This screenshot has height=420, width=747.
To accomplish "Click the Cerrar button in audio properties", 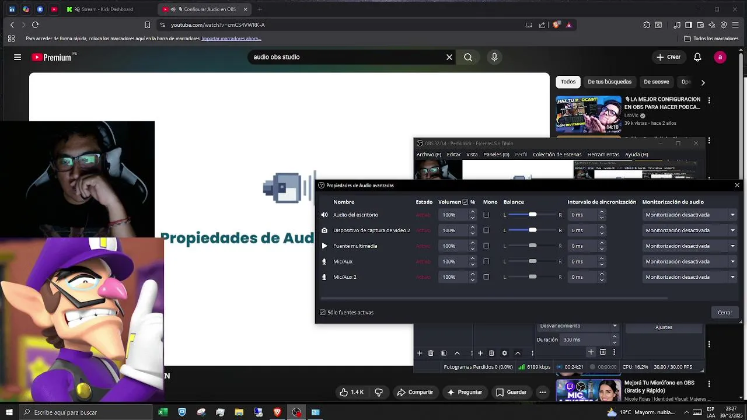I will coord(725,313).
